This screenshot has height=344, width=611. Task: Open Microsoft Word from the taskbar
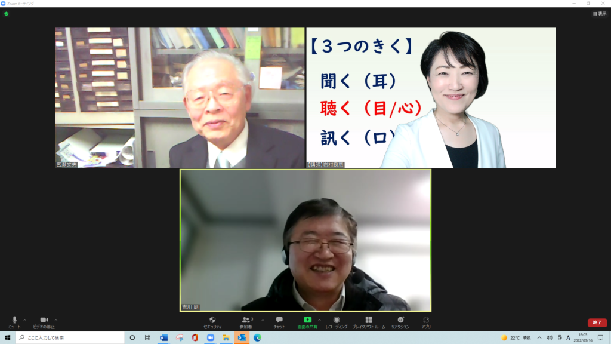[x=163, y=337]
